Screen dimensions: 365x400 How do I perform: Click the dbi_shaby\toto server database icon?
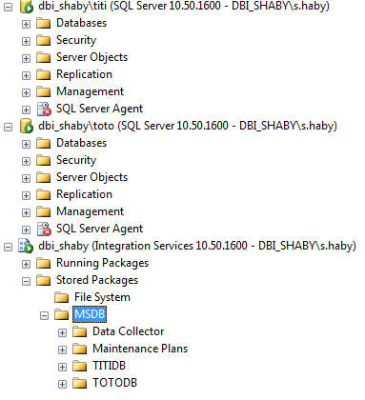pos(27,126)
